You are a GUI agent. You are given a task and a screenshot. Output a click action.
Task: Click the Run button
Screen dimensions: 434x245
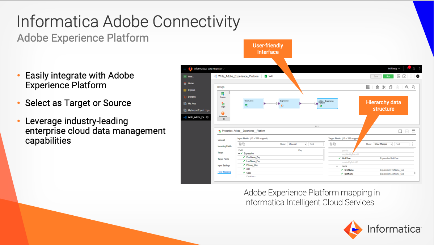[x=388, y=76]
